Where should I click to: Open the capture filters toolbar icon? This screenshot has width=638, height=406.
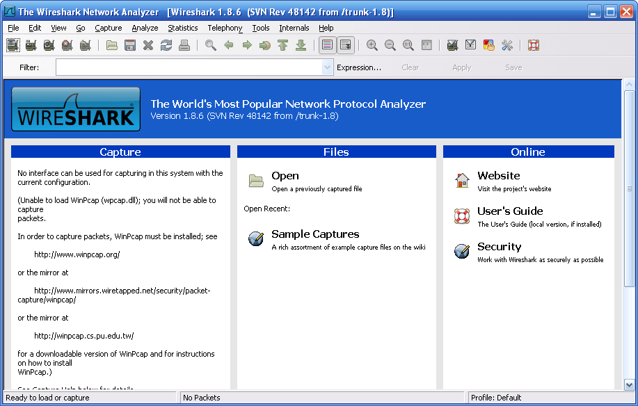453,45
